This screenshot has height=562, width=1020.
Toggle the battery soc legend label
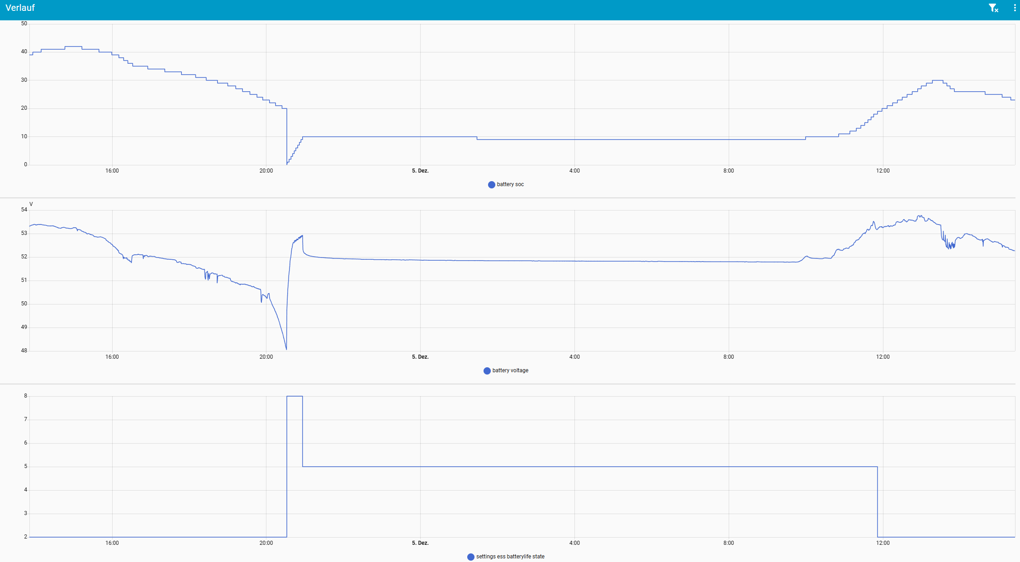click(510, 184)
